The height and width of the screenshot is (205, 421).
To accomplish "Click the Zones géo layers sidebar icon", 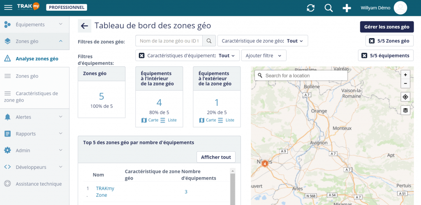I will (7, 41).
